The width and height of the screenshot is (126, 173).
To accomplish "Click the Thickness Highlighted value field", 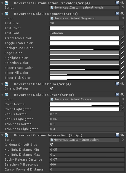I will (x=87, y=129).
